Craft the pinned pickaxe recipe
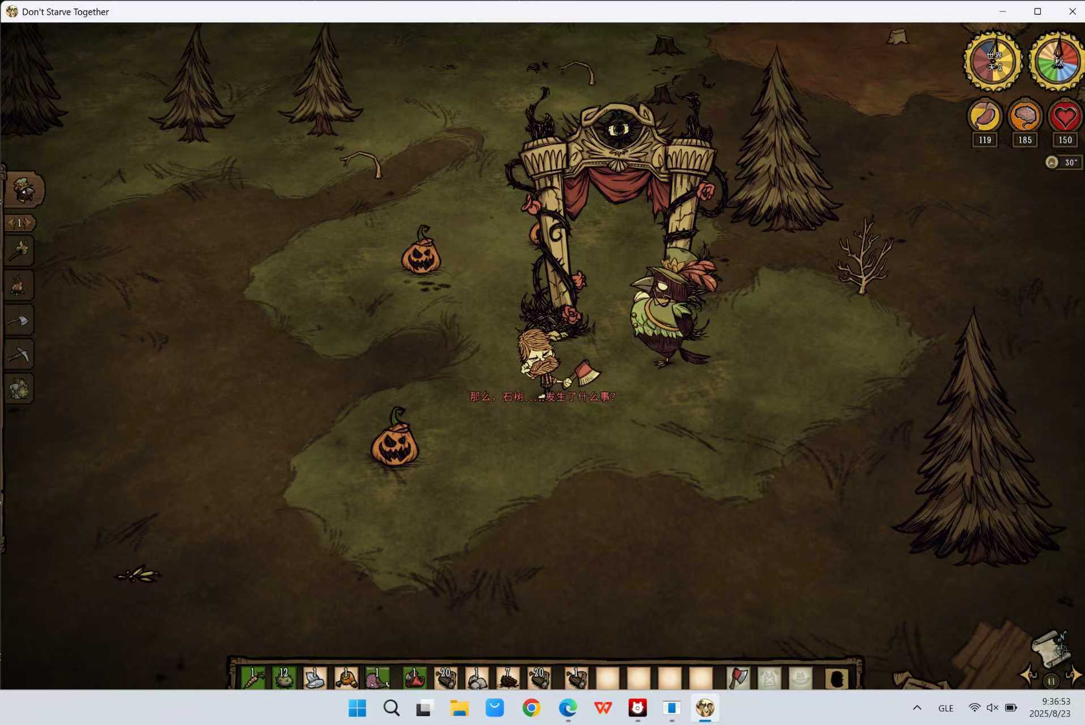This screenshot has width=1085, height=725. [19, 355]
